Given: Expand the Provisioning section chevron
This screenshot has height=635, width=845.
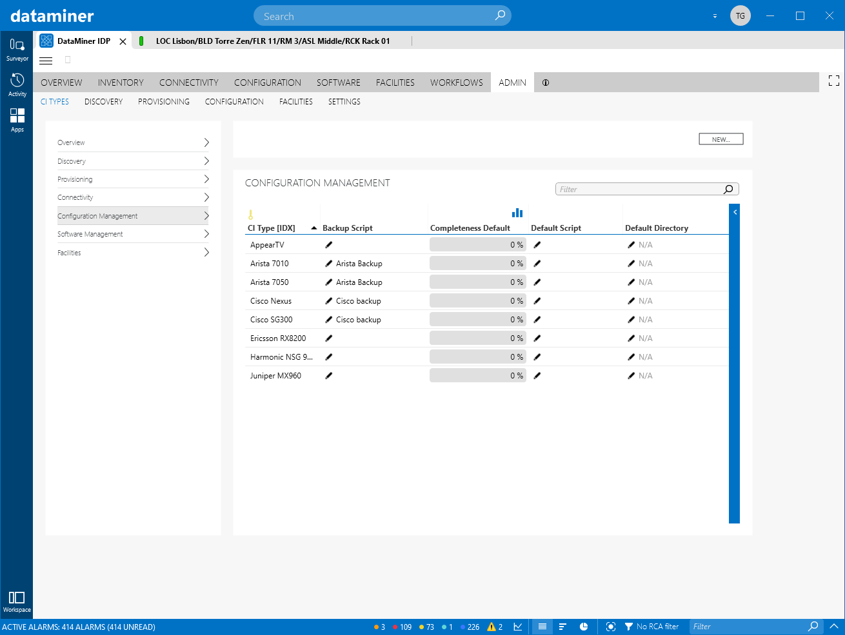Looking at the screenshot, I should [206, 179].
